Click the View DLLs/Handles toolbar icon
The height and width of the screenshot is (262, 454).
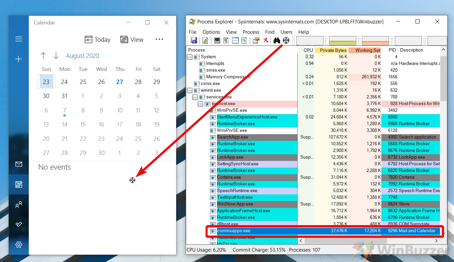tap(244, 40)
